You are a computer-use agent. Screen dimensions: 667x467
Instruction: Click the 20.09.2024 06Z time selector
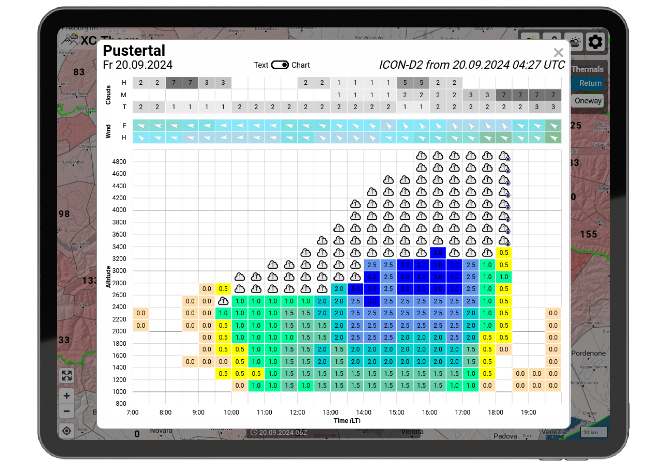coord(279,432)
